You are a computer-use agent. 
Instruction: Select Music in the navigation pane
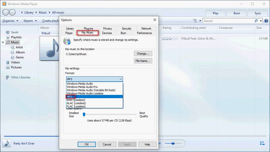point(13,42)
